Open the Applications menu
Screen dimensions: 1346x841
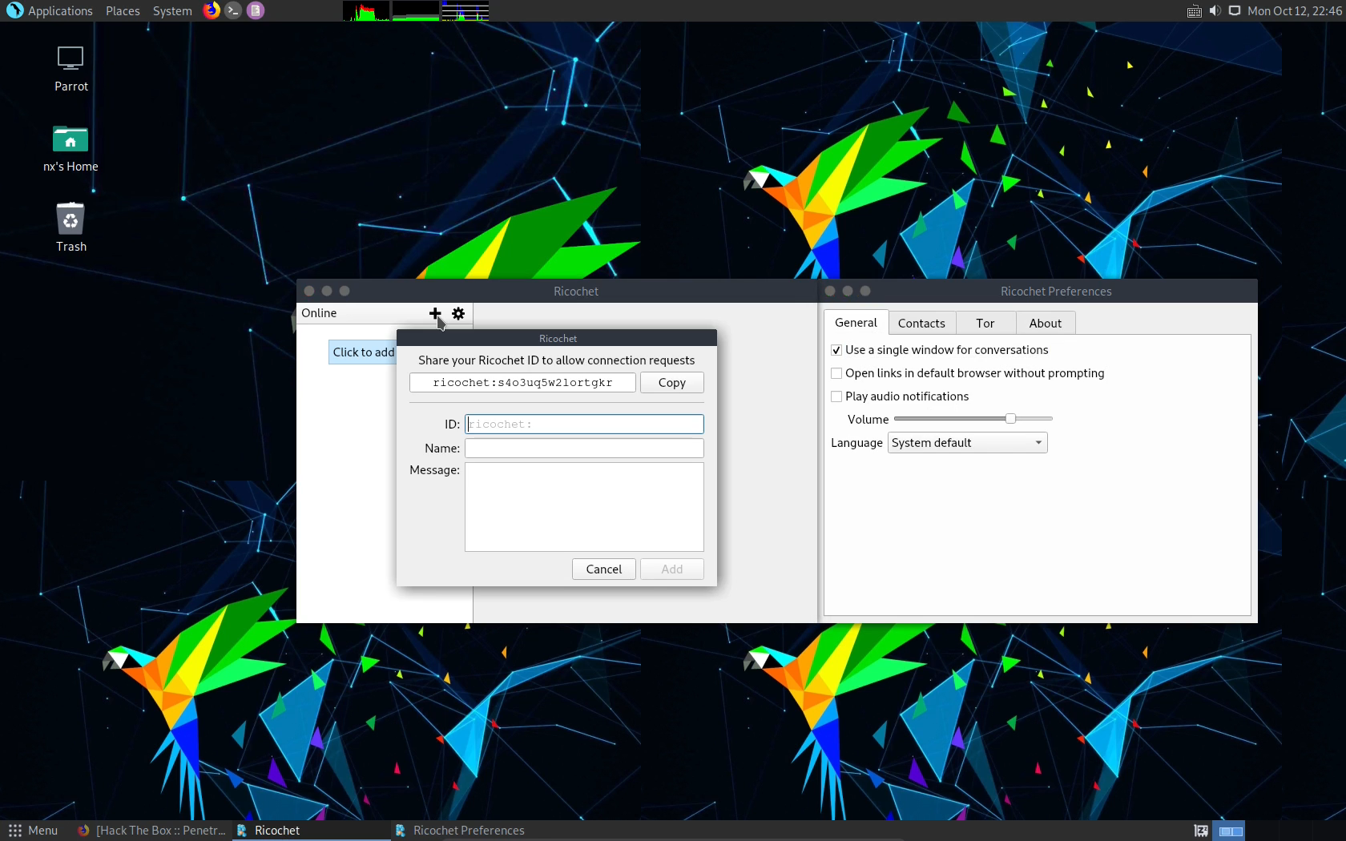coord(60,10)
